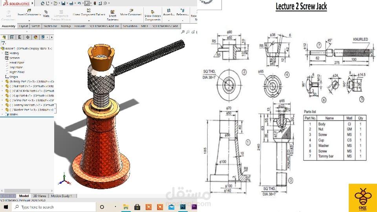Open dropdown arrow next to Undo icon
The width and height of the screenshot is (377, 212).
(83, 4)
